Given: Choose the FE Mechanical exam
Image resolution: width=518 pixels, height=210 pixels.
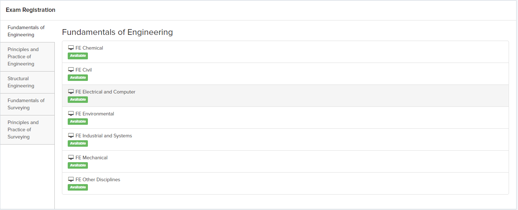Looking at the screenshot, I should point(91,157).
